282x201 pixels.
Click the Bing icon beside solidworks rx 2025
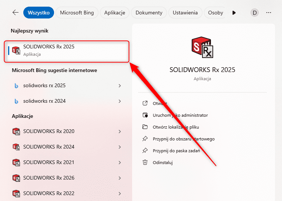pos(16,86)
